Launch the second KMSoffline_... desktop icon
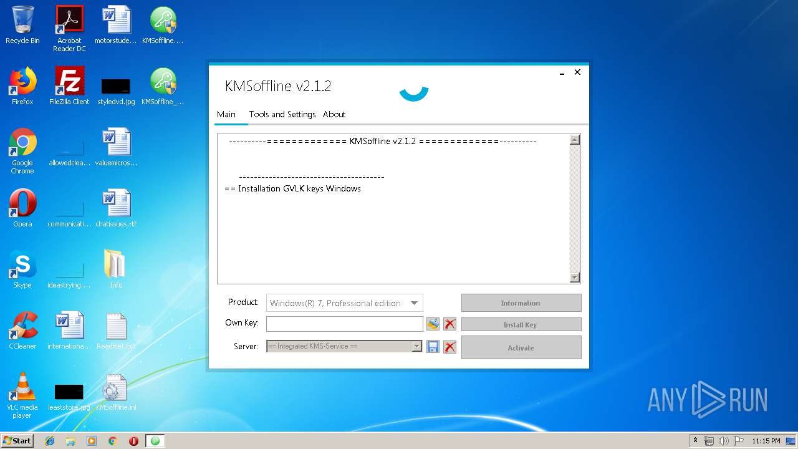 click(x=163, y=86)
